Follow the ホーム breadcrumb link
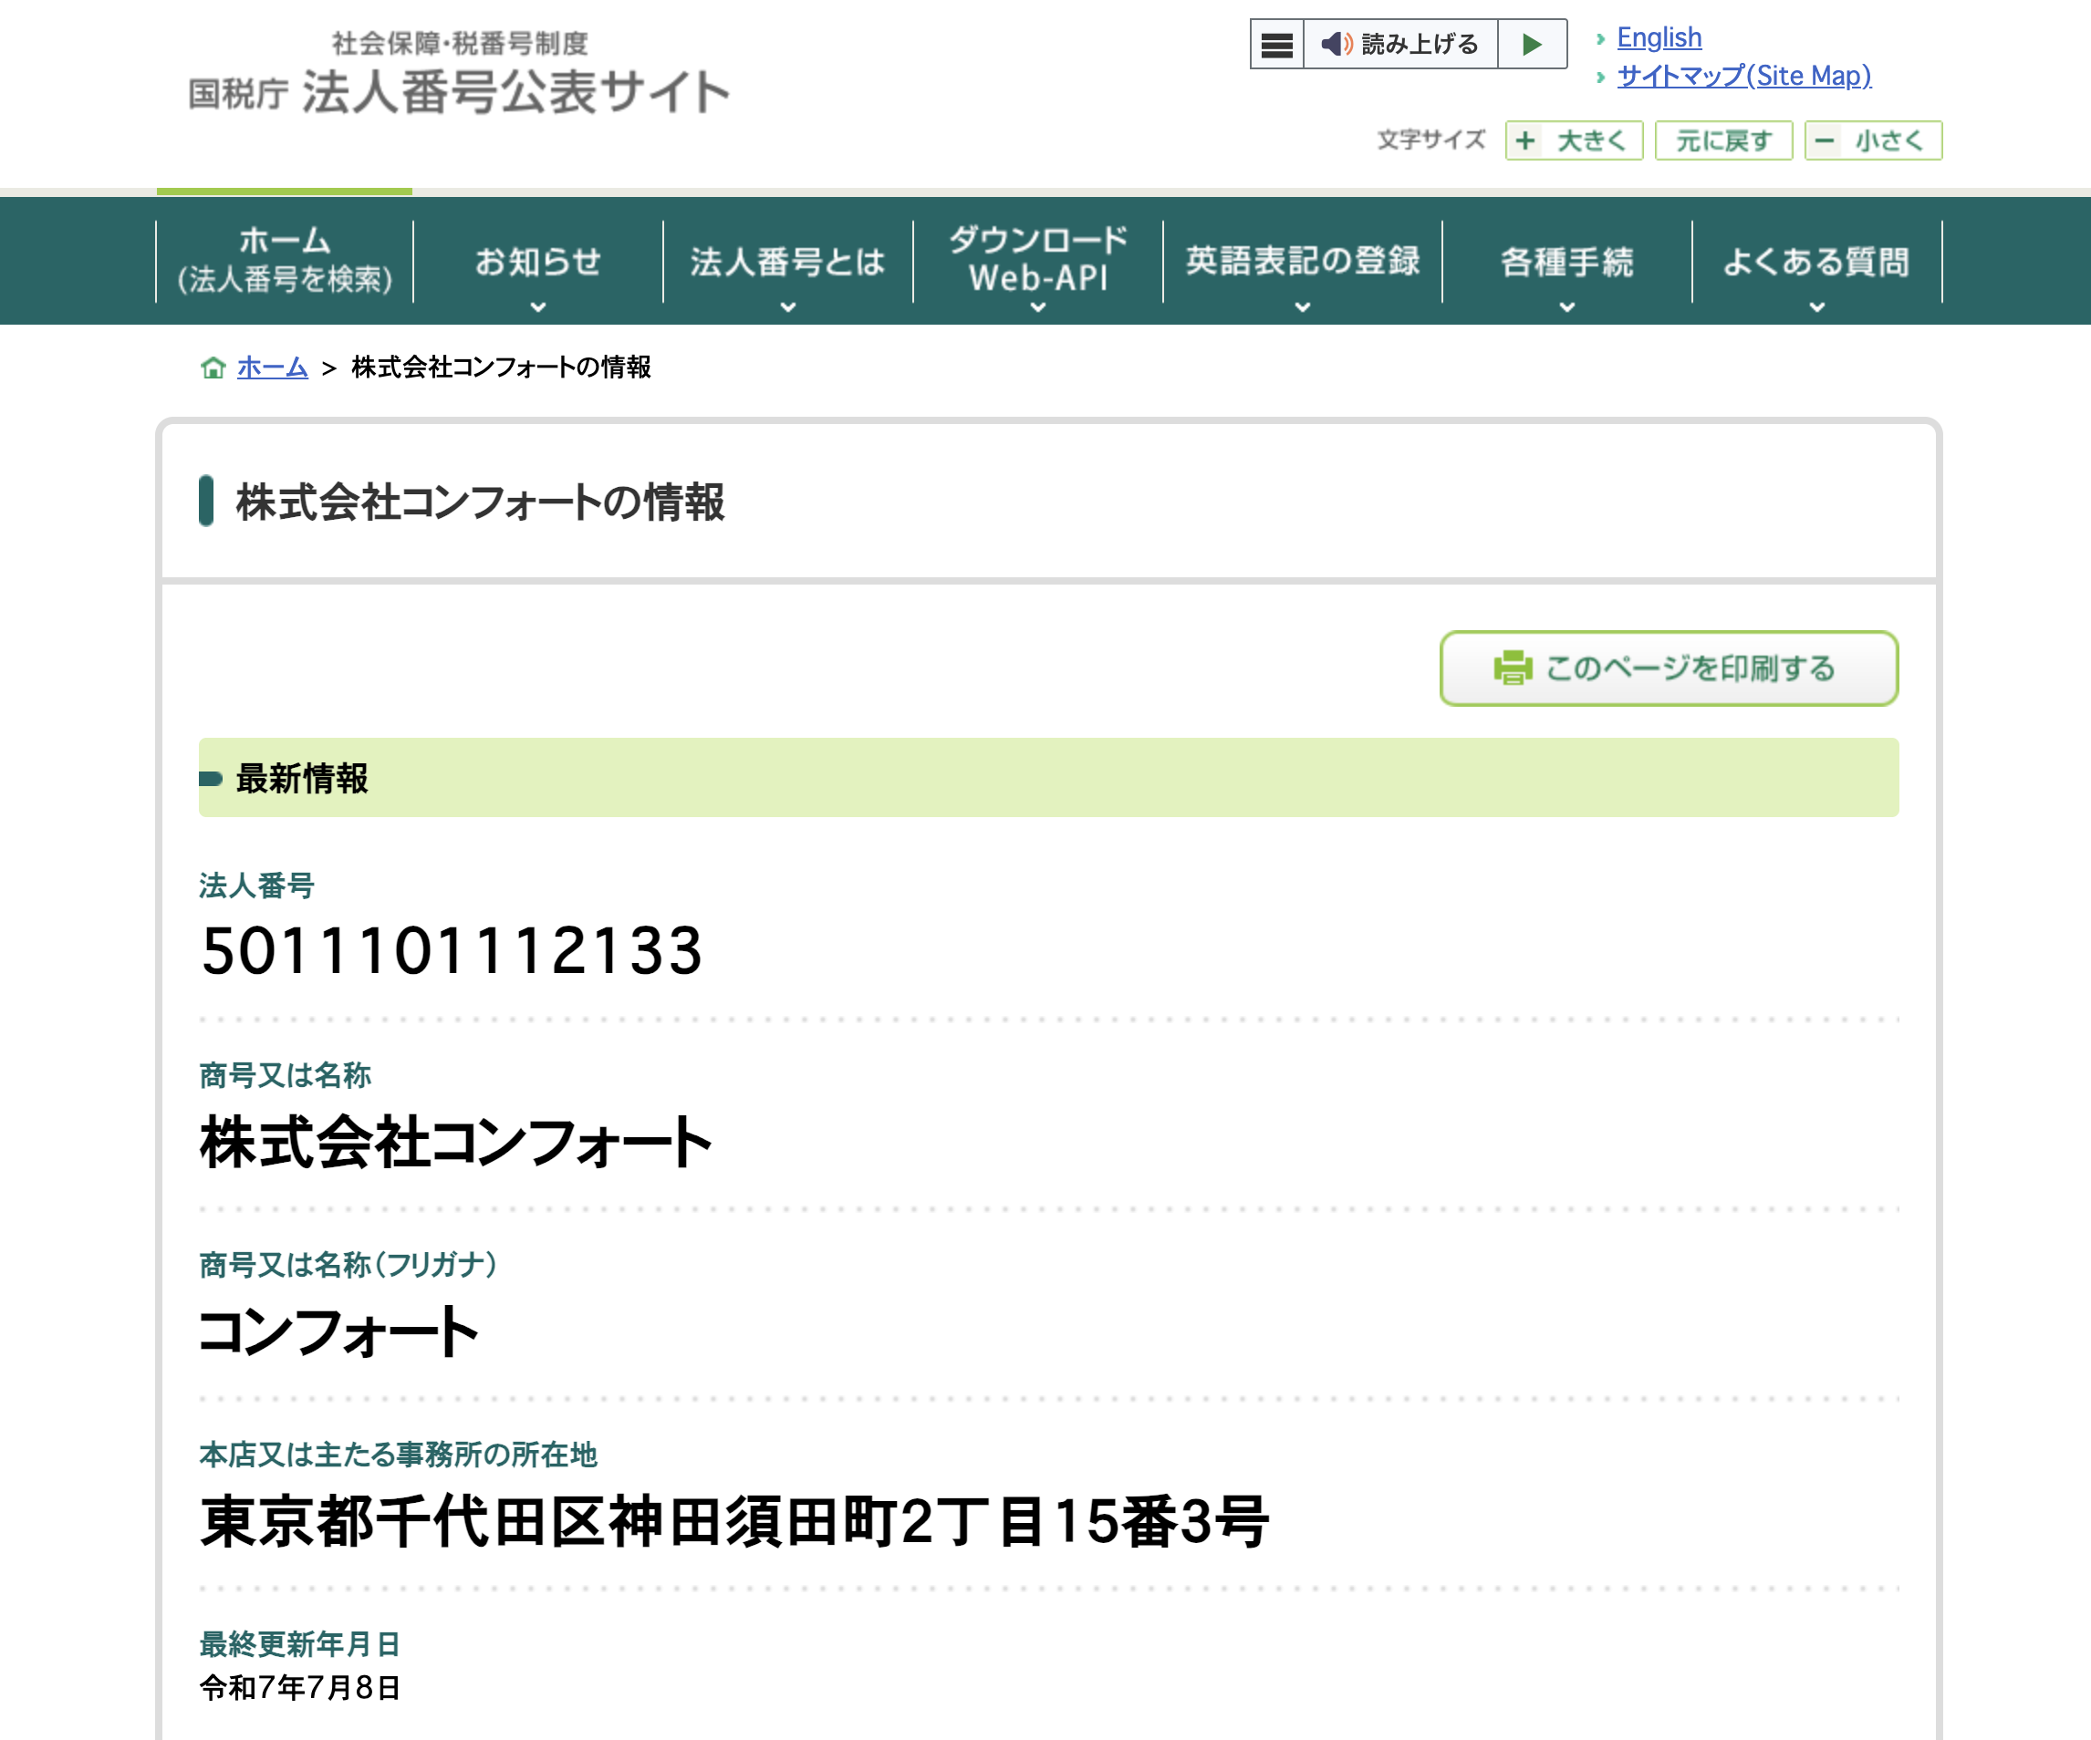Screen dimensions: 2091x1740 tap(270, 368)
